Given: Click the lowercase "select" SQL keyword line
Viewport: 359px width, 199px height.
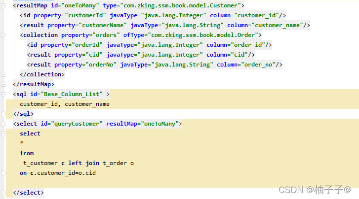Looking at the screenshot, I should click(30, 133).
